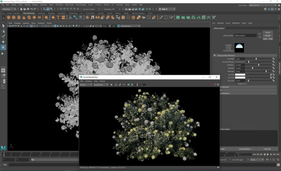Toggle the Channel Box icon top right
Image resolution: width=281 pixels, height=171 pixels.
[279, 9]
